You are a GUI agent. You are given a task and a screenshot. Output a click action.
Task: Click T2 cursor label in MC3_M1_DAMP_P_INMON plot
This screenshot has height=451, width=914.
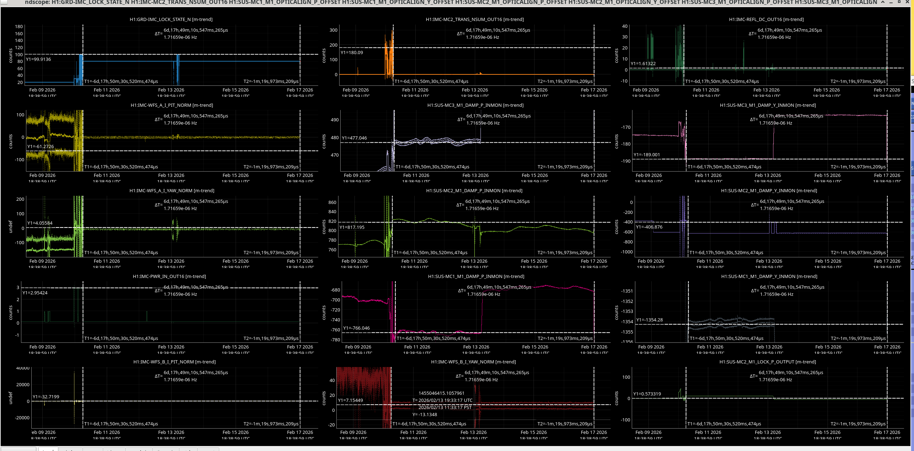click(x=565, y=167)
